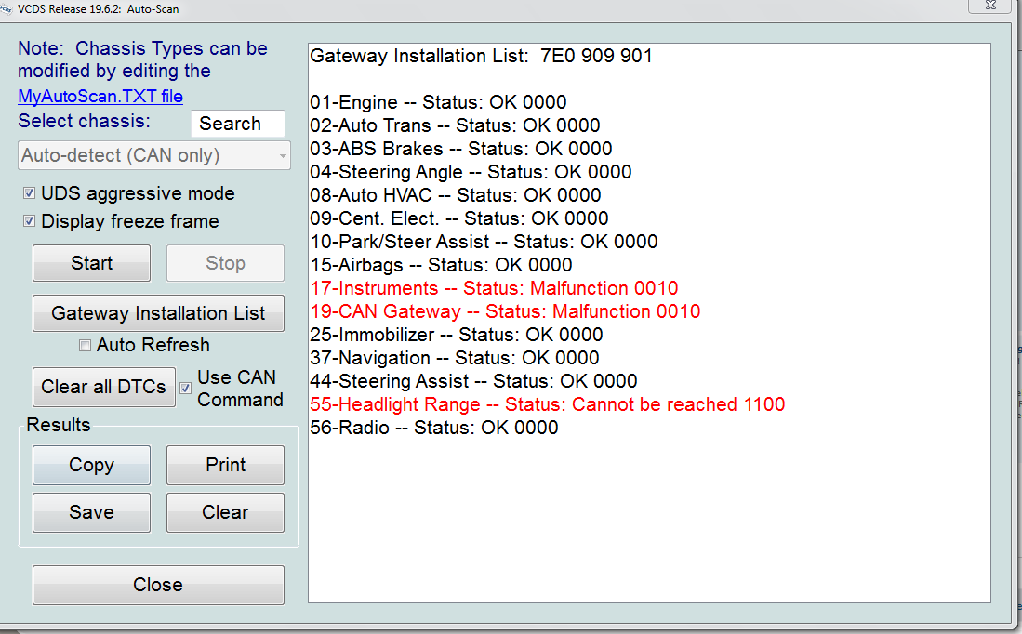Clear the results with Clear button
1022x634 pixels.
[226, 513]
